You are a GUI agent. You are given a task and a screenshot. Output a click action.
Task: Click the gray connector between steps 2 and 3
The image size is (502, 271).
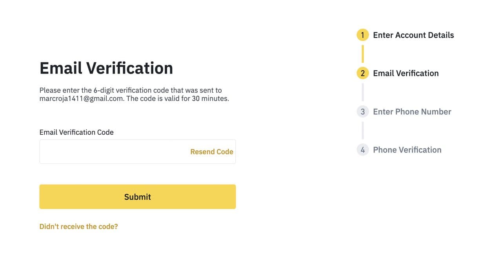(362, 92)
